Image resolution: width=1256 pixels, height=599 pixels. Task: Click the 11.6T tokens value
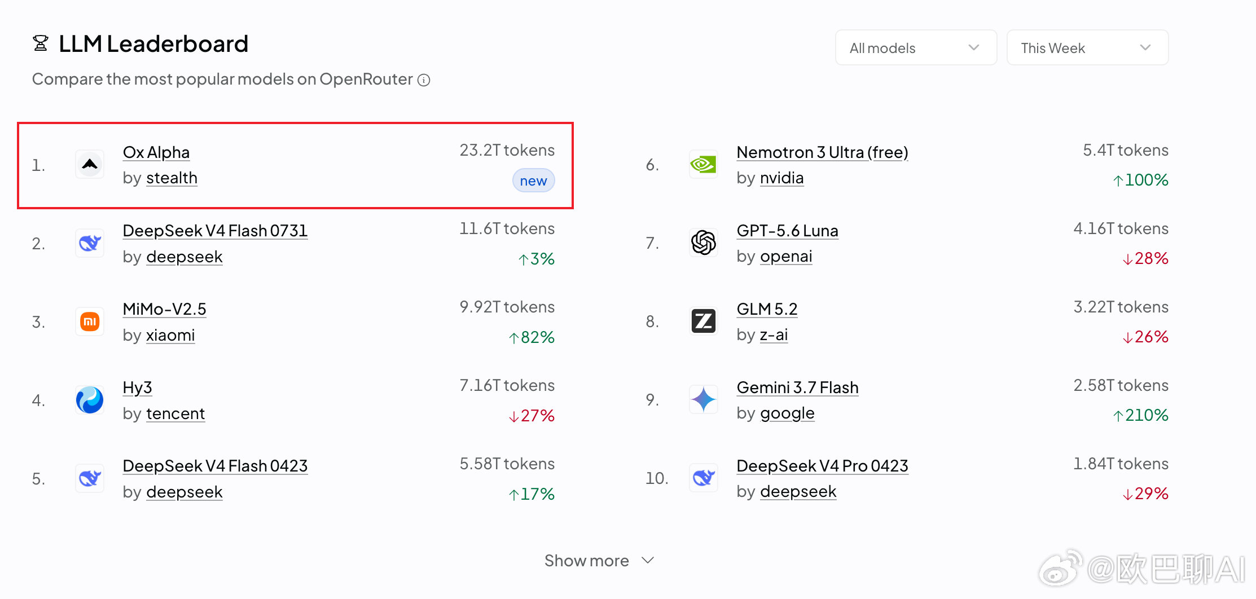click(507, 229)
